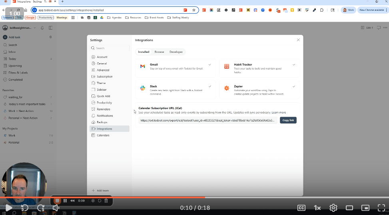Screen dimensions: 389x215
Task: Bookmark this page with the star icon
Action: [194, 10]
